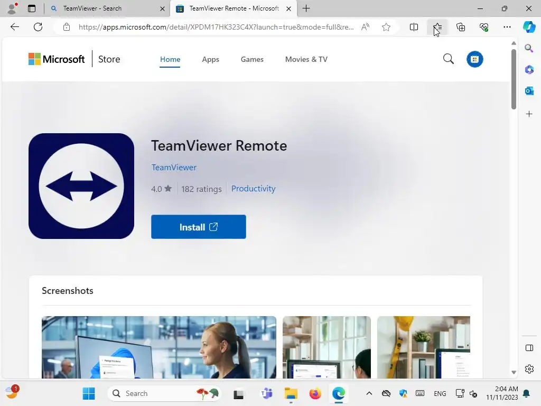Open the Copilot sidebar icon
The height and width of the screenshot is (406, 541).
(529, 27)
